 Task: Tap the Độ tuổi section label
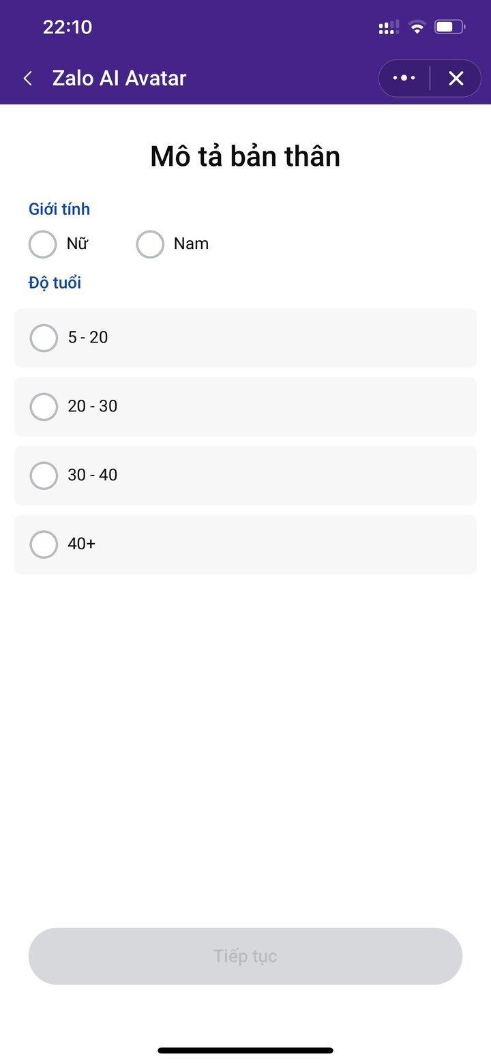pos(55,282)
